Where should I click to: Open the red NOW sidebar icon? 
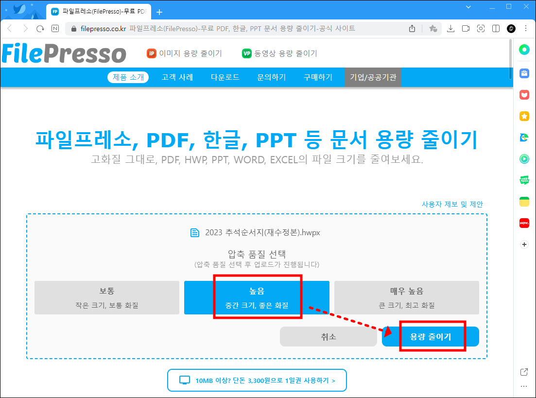pos(524,223)
